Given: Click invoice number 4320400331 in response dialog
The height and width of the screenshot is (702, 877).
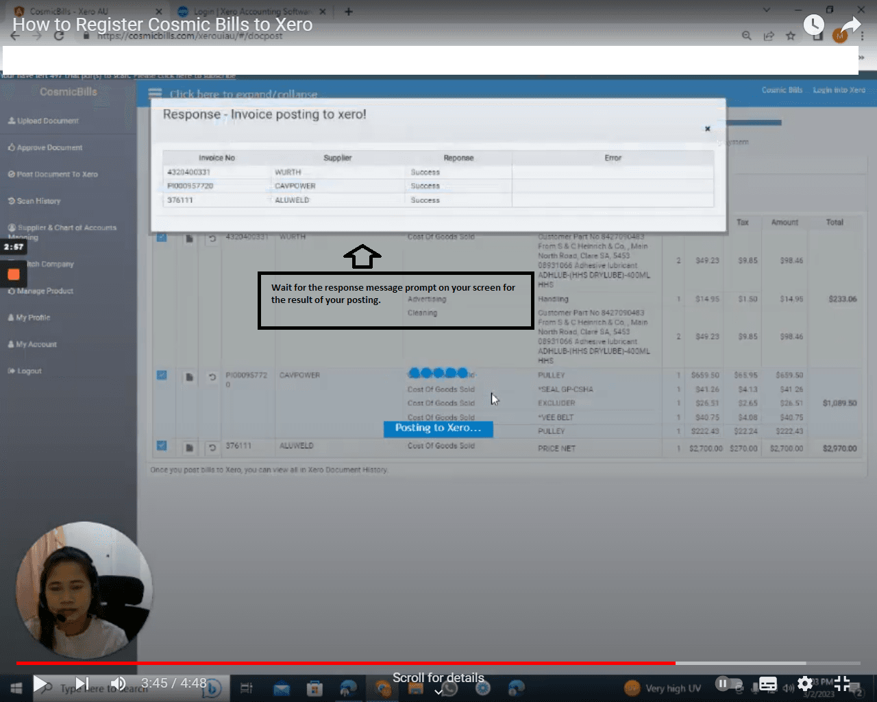Looking at the screenshot, I should click(188, 172).
